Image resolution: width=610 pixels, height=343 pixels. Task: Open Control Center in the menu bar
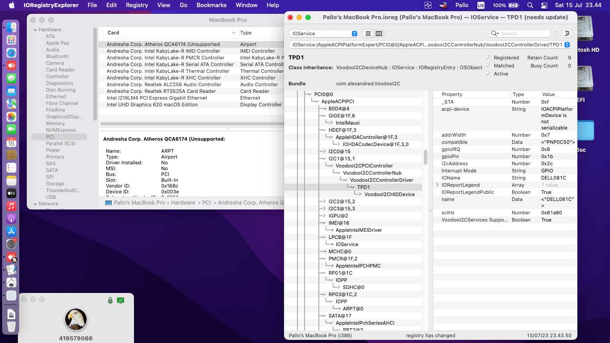click(544, 5)
